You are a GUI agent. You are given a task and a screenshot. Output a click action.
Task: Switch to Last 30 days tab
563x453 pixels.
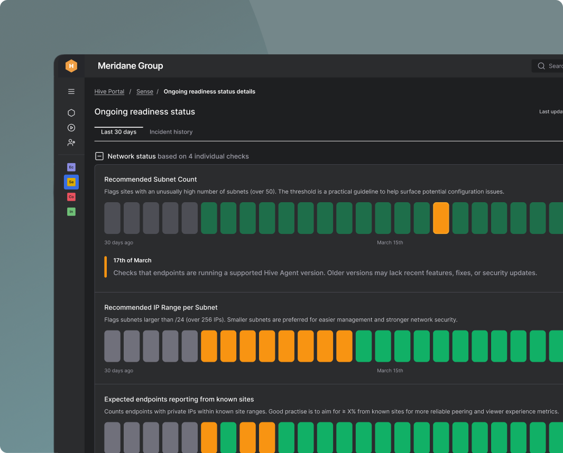(x=118, y=132)
